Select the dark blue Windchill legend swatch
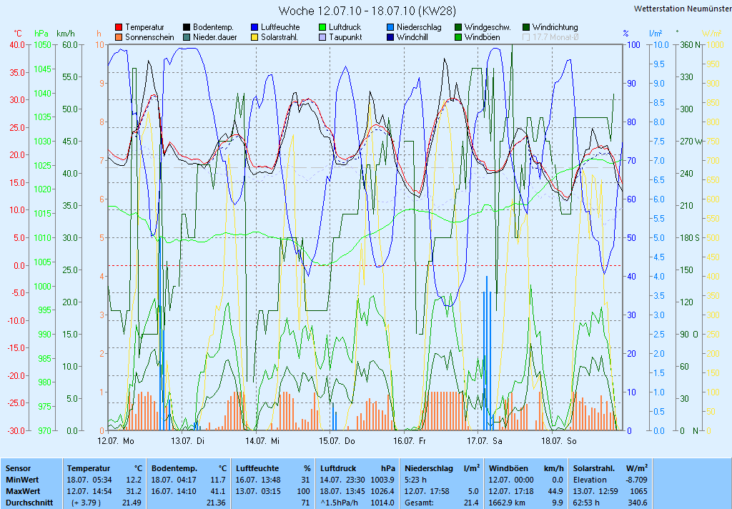 tap(390, 37)
